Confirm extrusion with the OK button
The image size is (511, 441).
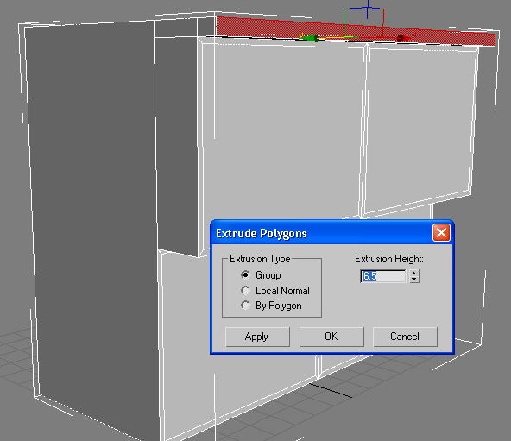[x=331, y=337]
